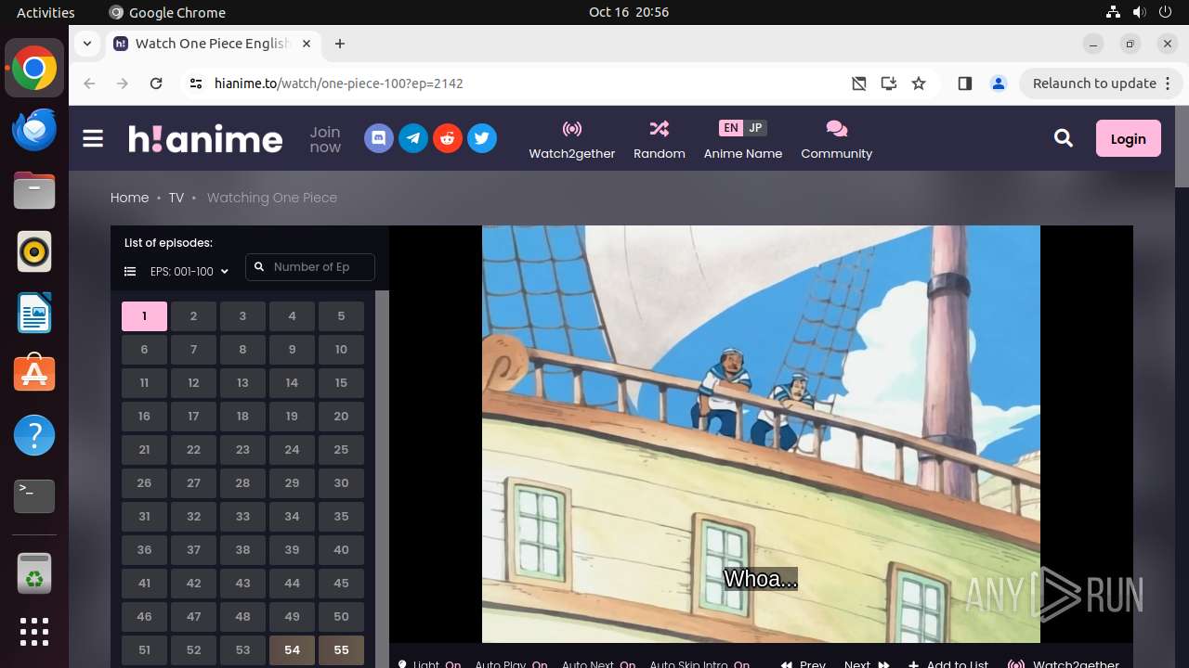
Task: Pick a Random anime
Action: point(660,139)
